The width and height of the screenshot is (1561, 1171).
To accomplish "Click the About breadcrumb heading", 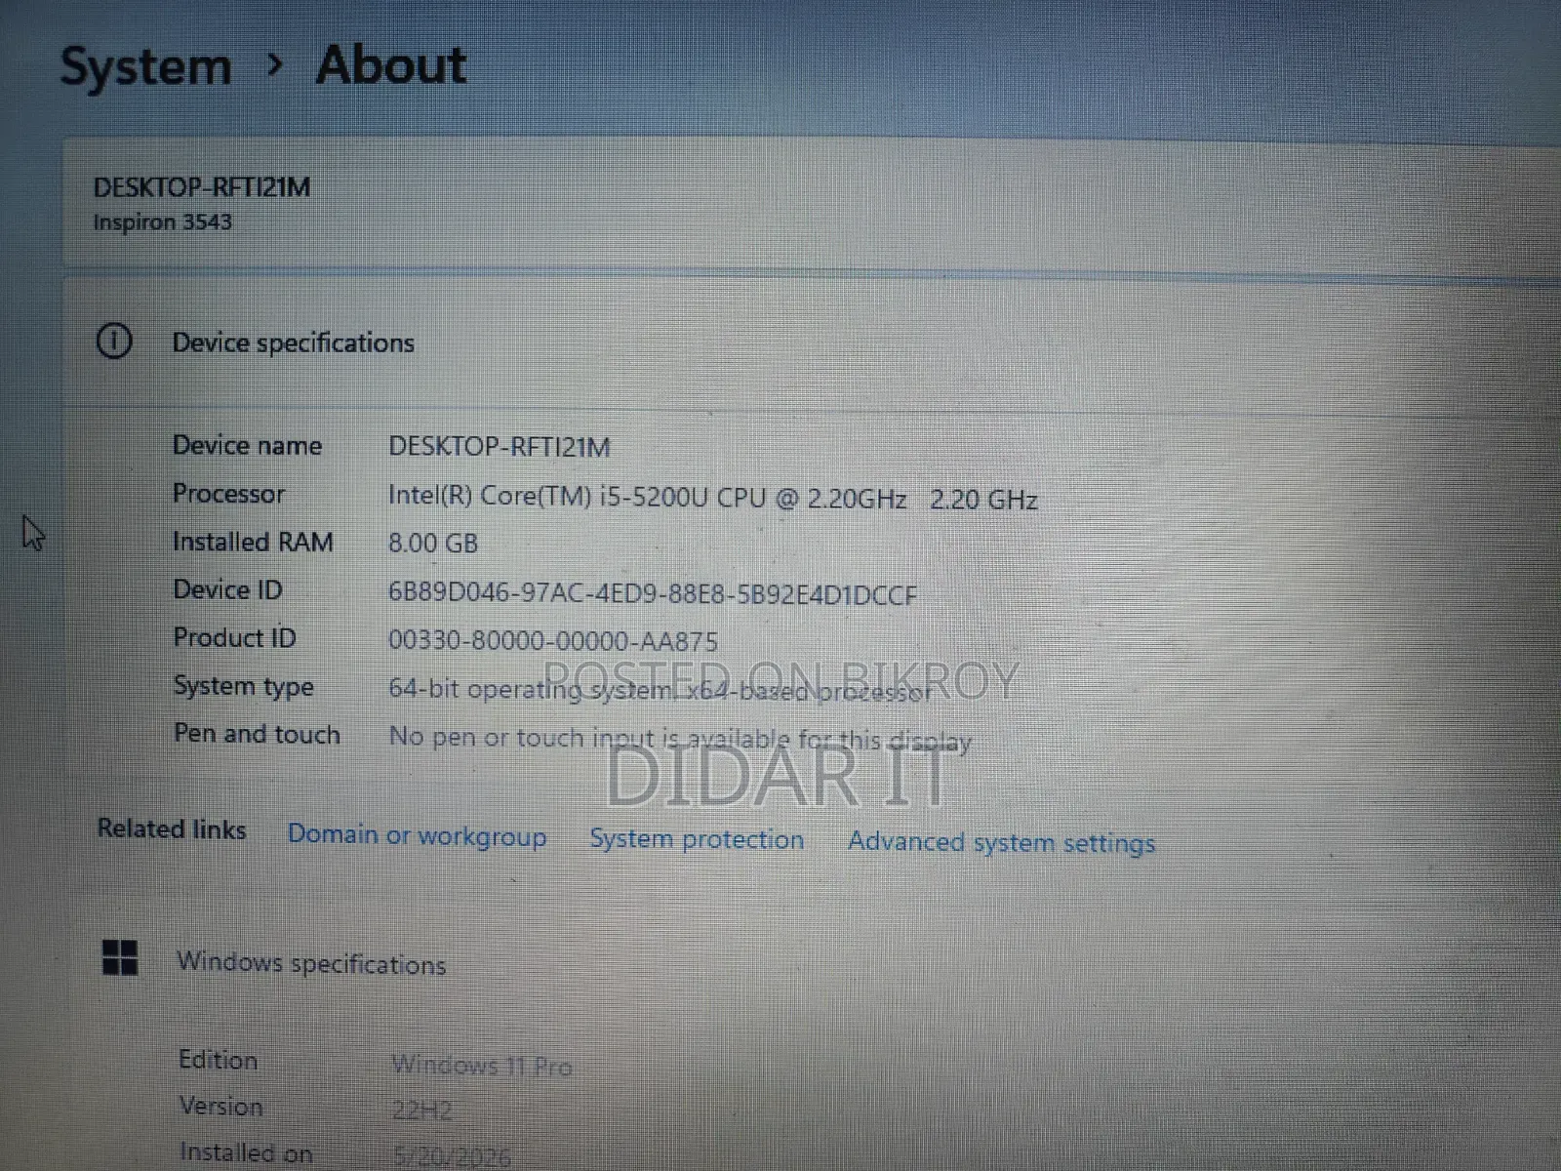I will pyautogui.click(x=391, y=65).
